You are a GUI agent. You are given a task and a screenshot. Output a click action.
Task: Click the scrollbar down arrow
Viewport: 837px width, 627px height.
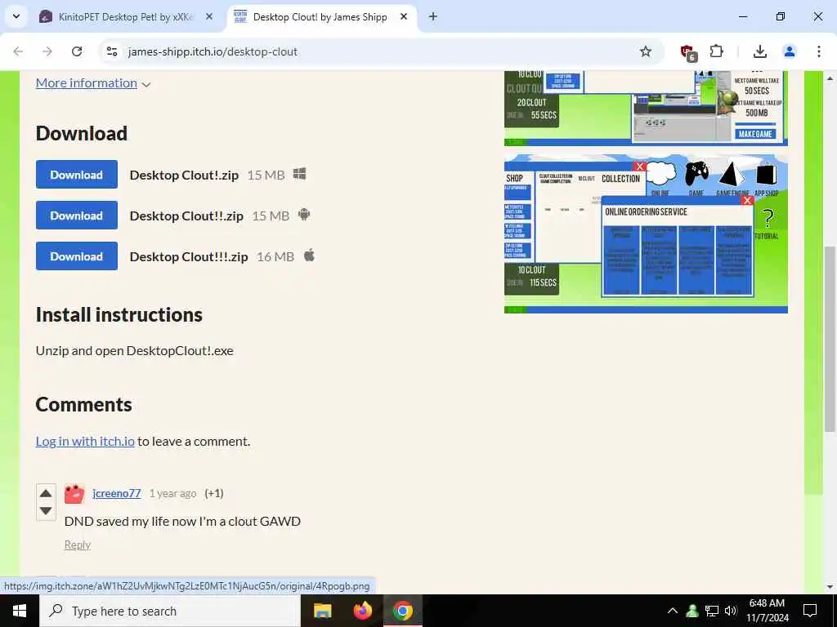(x=830, y=587)
